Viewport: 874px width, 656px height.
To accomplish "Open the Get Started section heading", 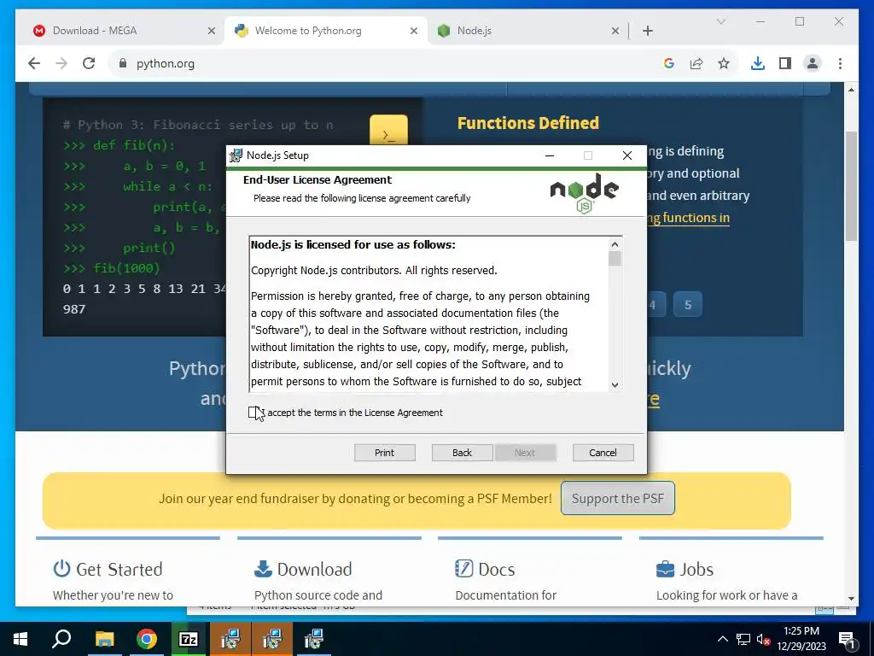I will pyautogui.click(x=119, y=570).
